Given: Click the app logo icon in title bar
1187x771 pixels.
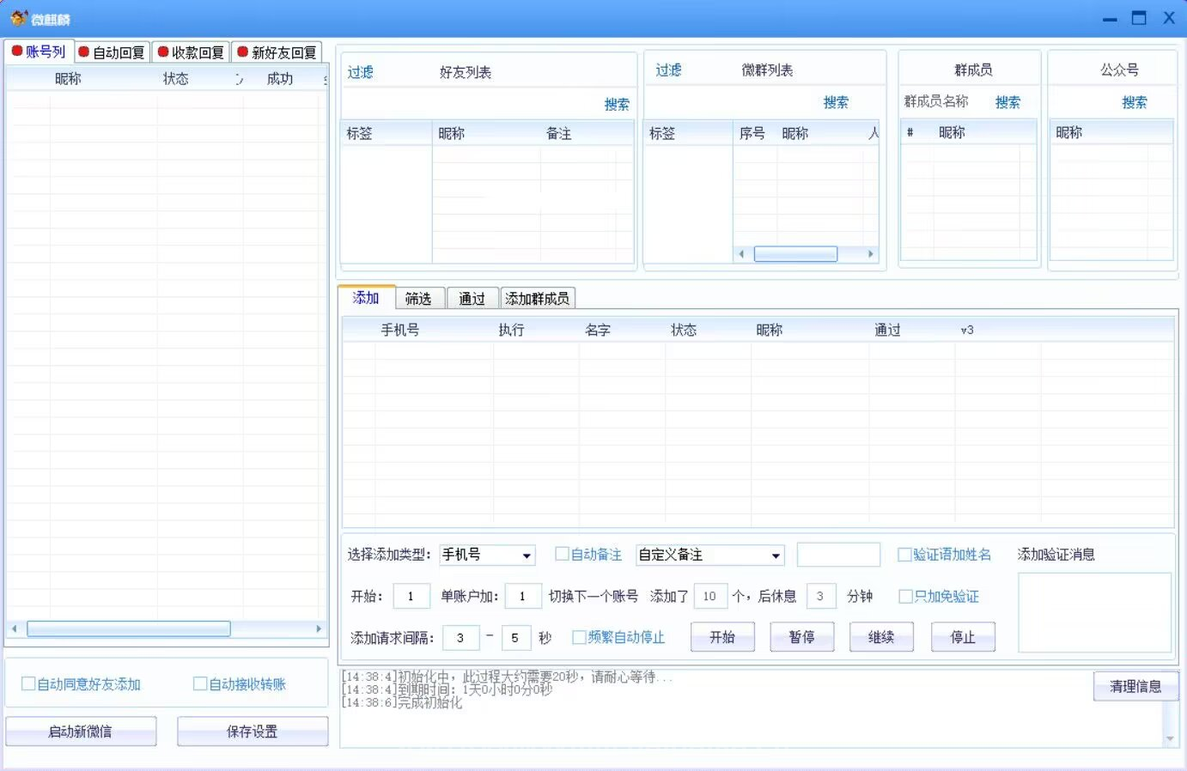Looking at the screenshot, I should [19, 18].
